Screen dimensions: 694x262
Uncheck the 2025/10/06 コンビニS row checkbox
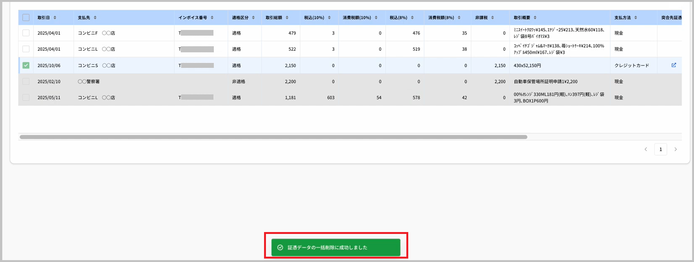tap(26, 65)
